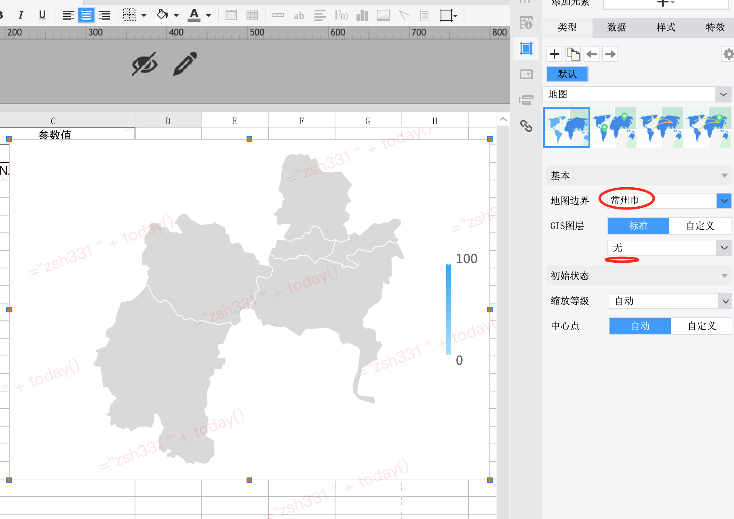Select 自动 for 中心点
The image size is (734, 519).
640,326
